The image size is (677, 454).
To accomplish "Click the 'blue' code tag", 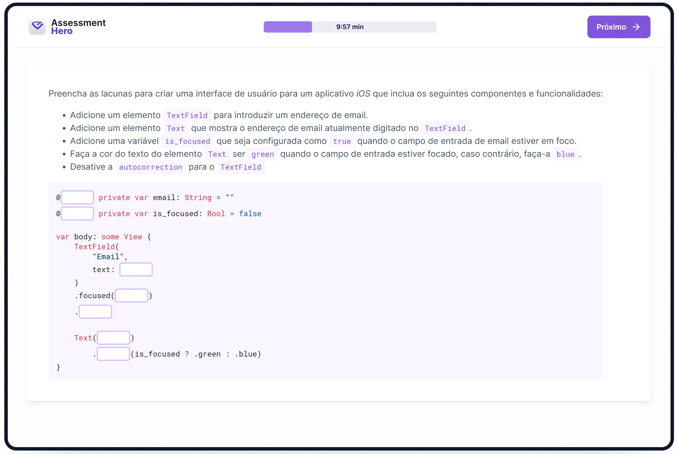I will tap(565, 154).
